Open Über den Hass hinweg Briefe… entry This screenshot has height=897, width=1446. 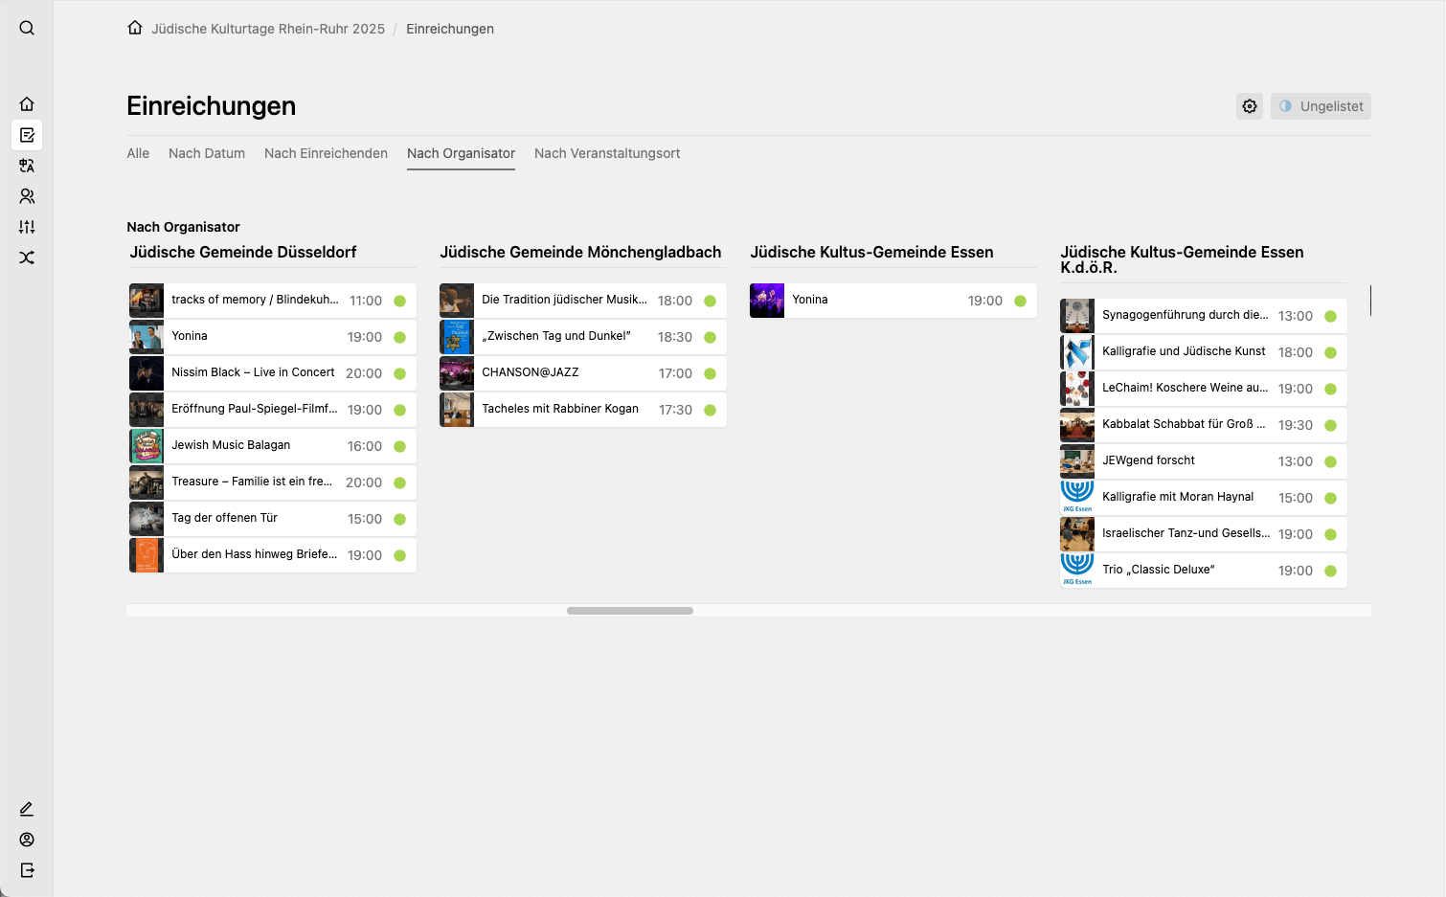point(273,555)
